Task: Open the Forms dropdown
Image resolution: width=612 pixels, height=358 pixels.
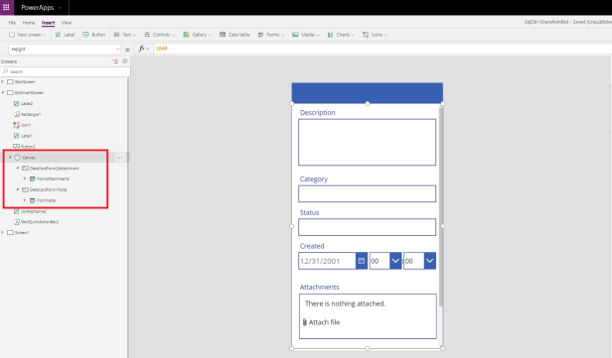Action: point(271,35)
